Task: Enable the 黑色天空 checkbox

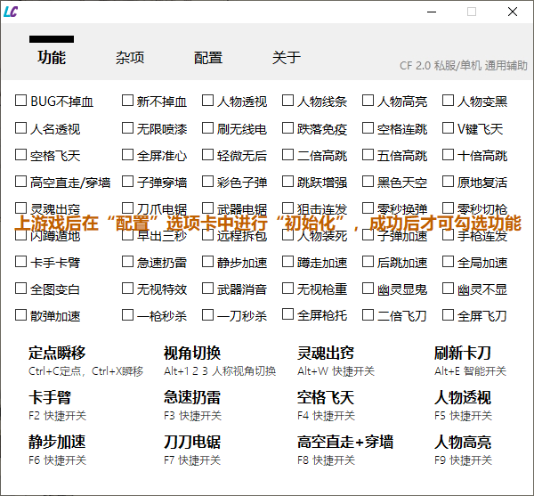Action: point(368,182)
